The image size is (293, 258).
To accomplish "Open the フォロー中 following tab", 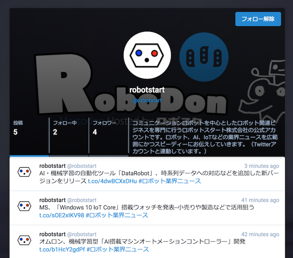I will pos(69,129).
